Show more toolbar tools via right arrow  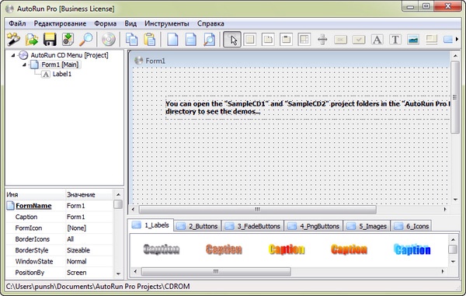457,39
